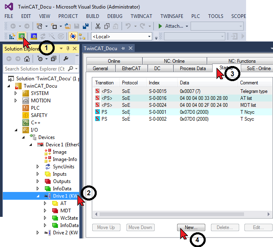Sort by the Index column header
273x247 pixels.
coord(162,83)
